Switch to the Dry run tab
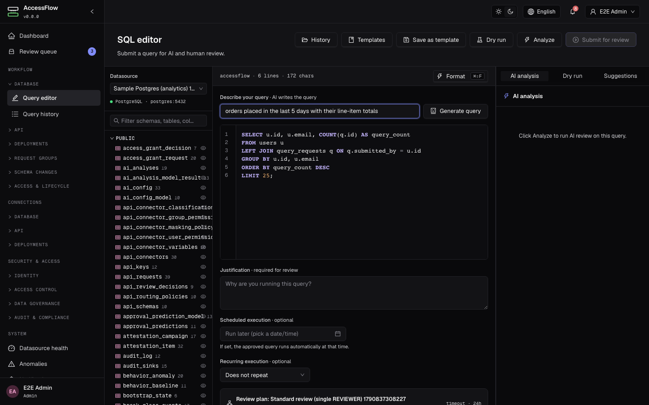Viewport: 649px width, 405px height. coord(572,76)
